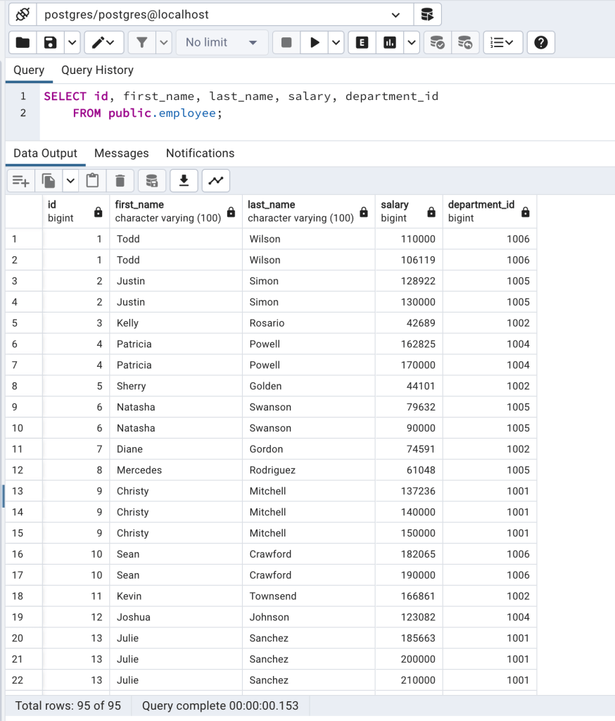
Task: Click the new connection database icon
Action: pos(427,14)
